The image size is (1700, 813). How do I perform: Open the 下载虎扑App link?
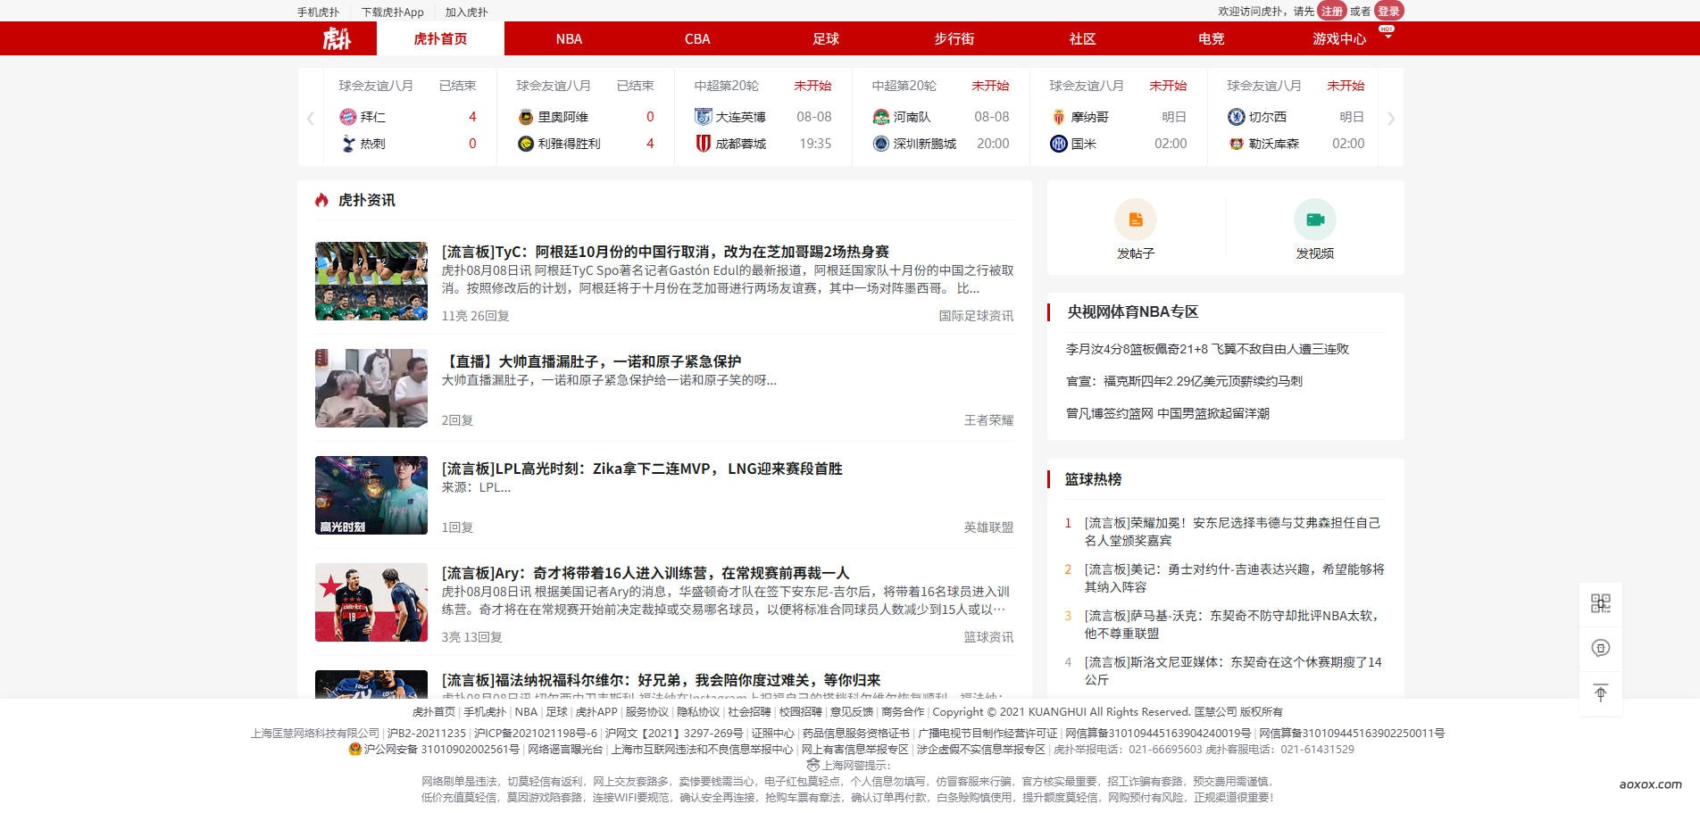[393, 12]
